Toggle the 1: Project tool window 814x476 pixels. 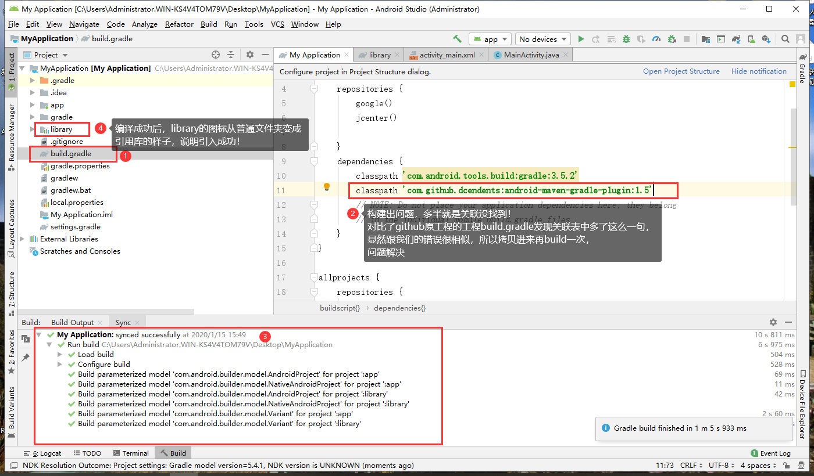[x=11, y=73]
